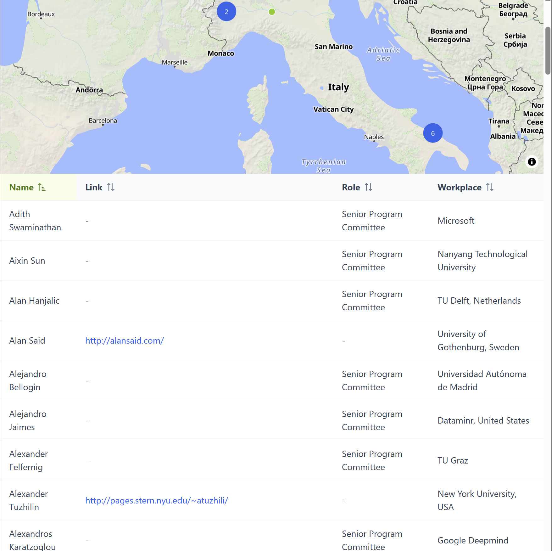Click the Italy label on the map
Image resolution: width=552 pixels, height=551 pixels.
(x=338, y=87)
